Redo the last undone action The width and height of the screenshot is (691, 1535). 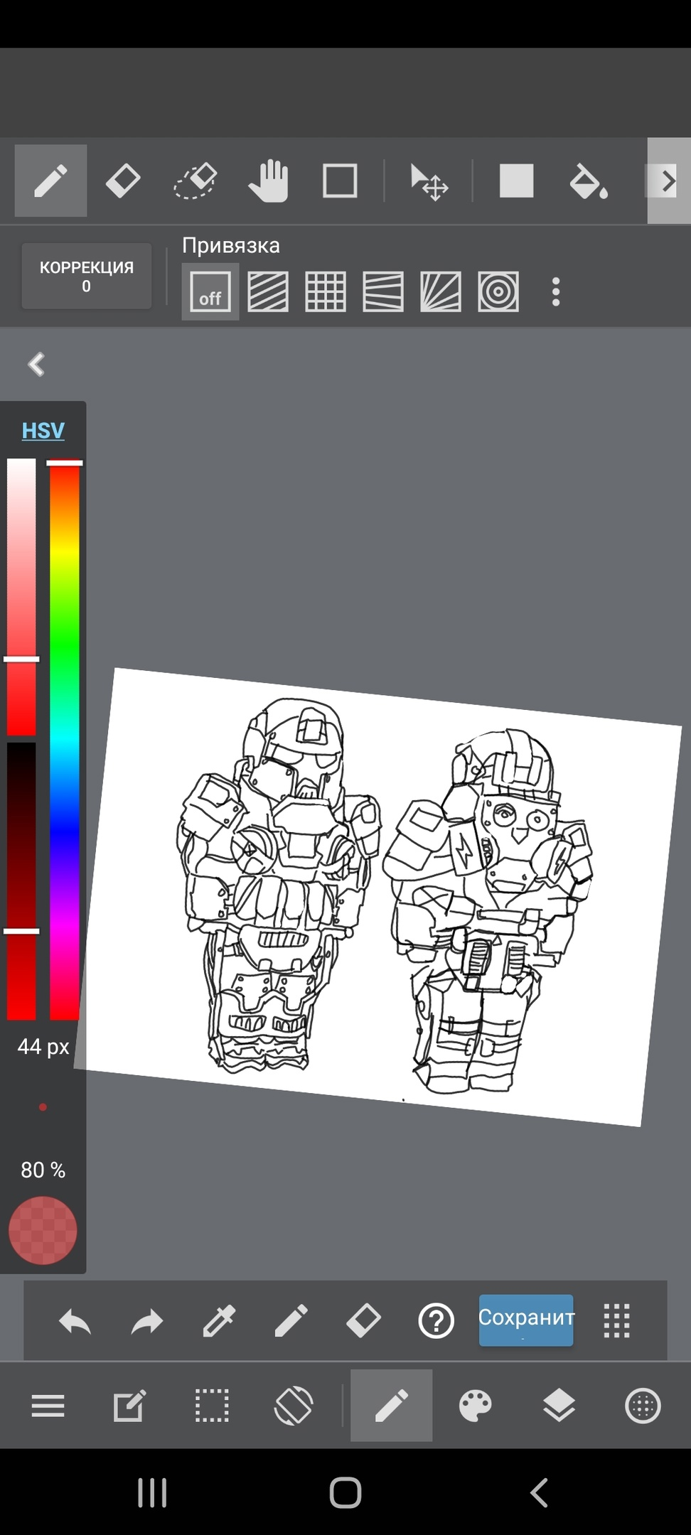[x=147, y=1322]
